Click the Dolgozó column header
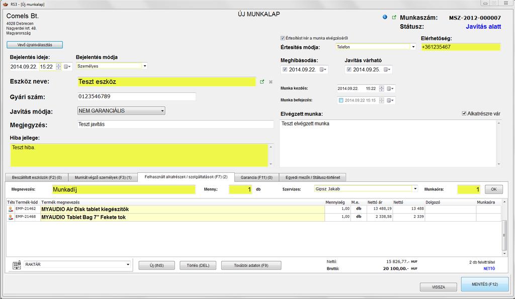 click(433, 202)
